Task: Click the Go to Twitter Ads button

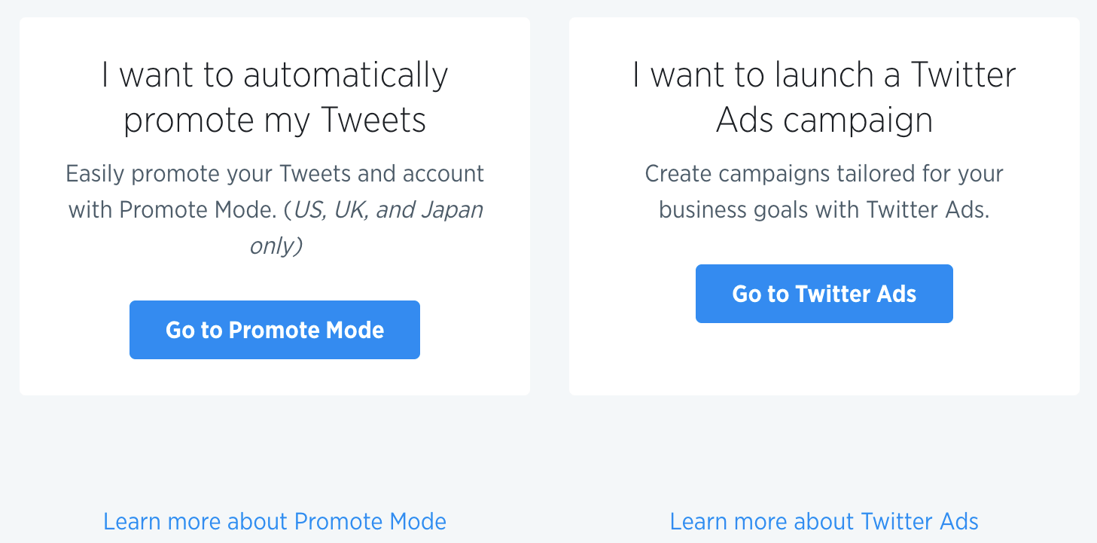Action: [x=824, y=293]
